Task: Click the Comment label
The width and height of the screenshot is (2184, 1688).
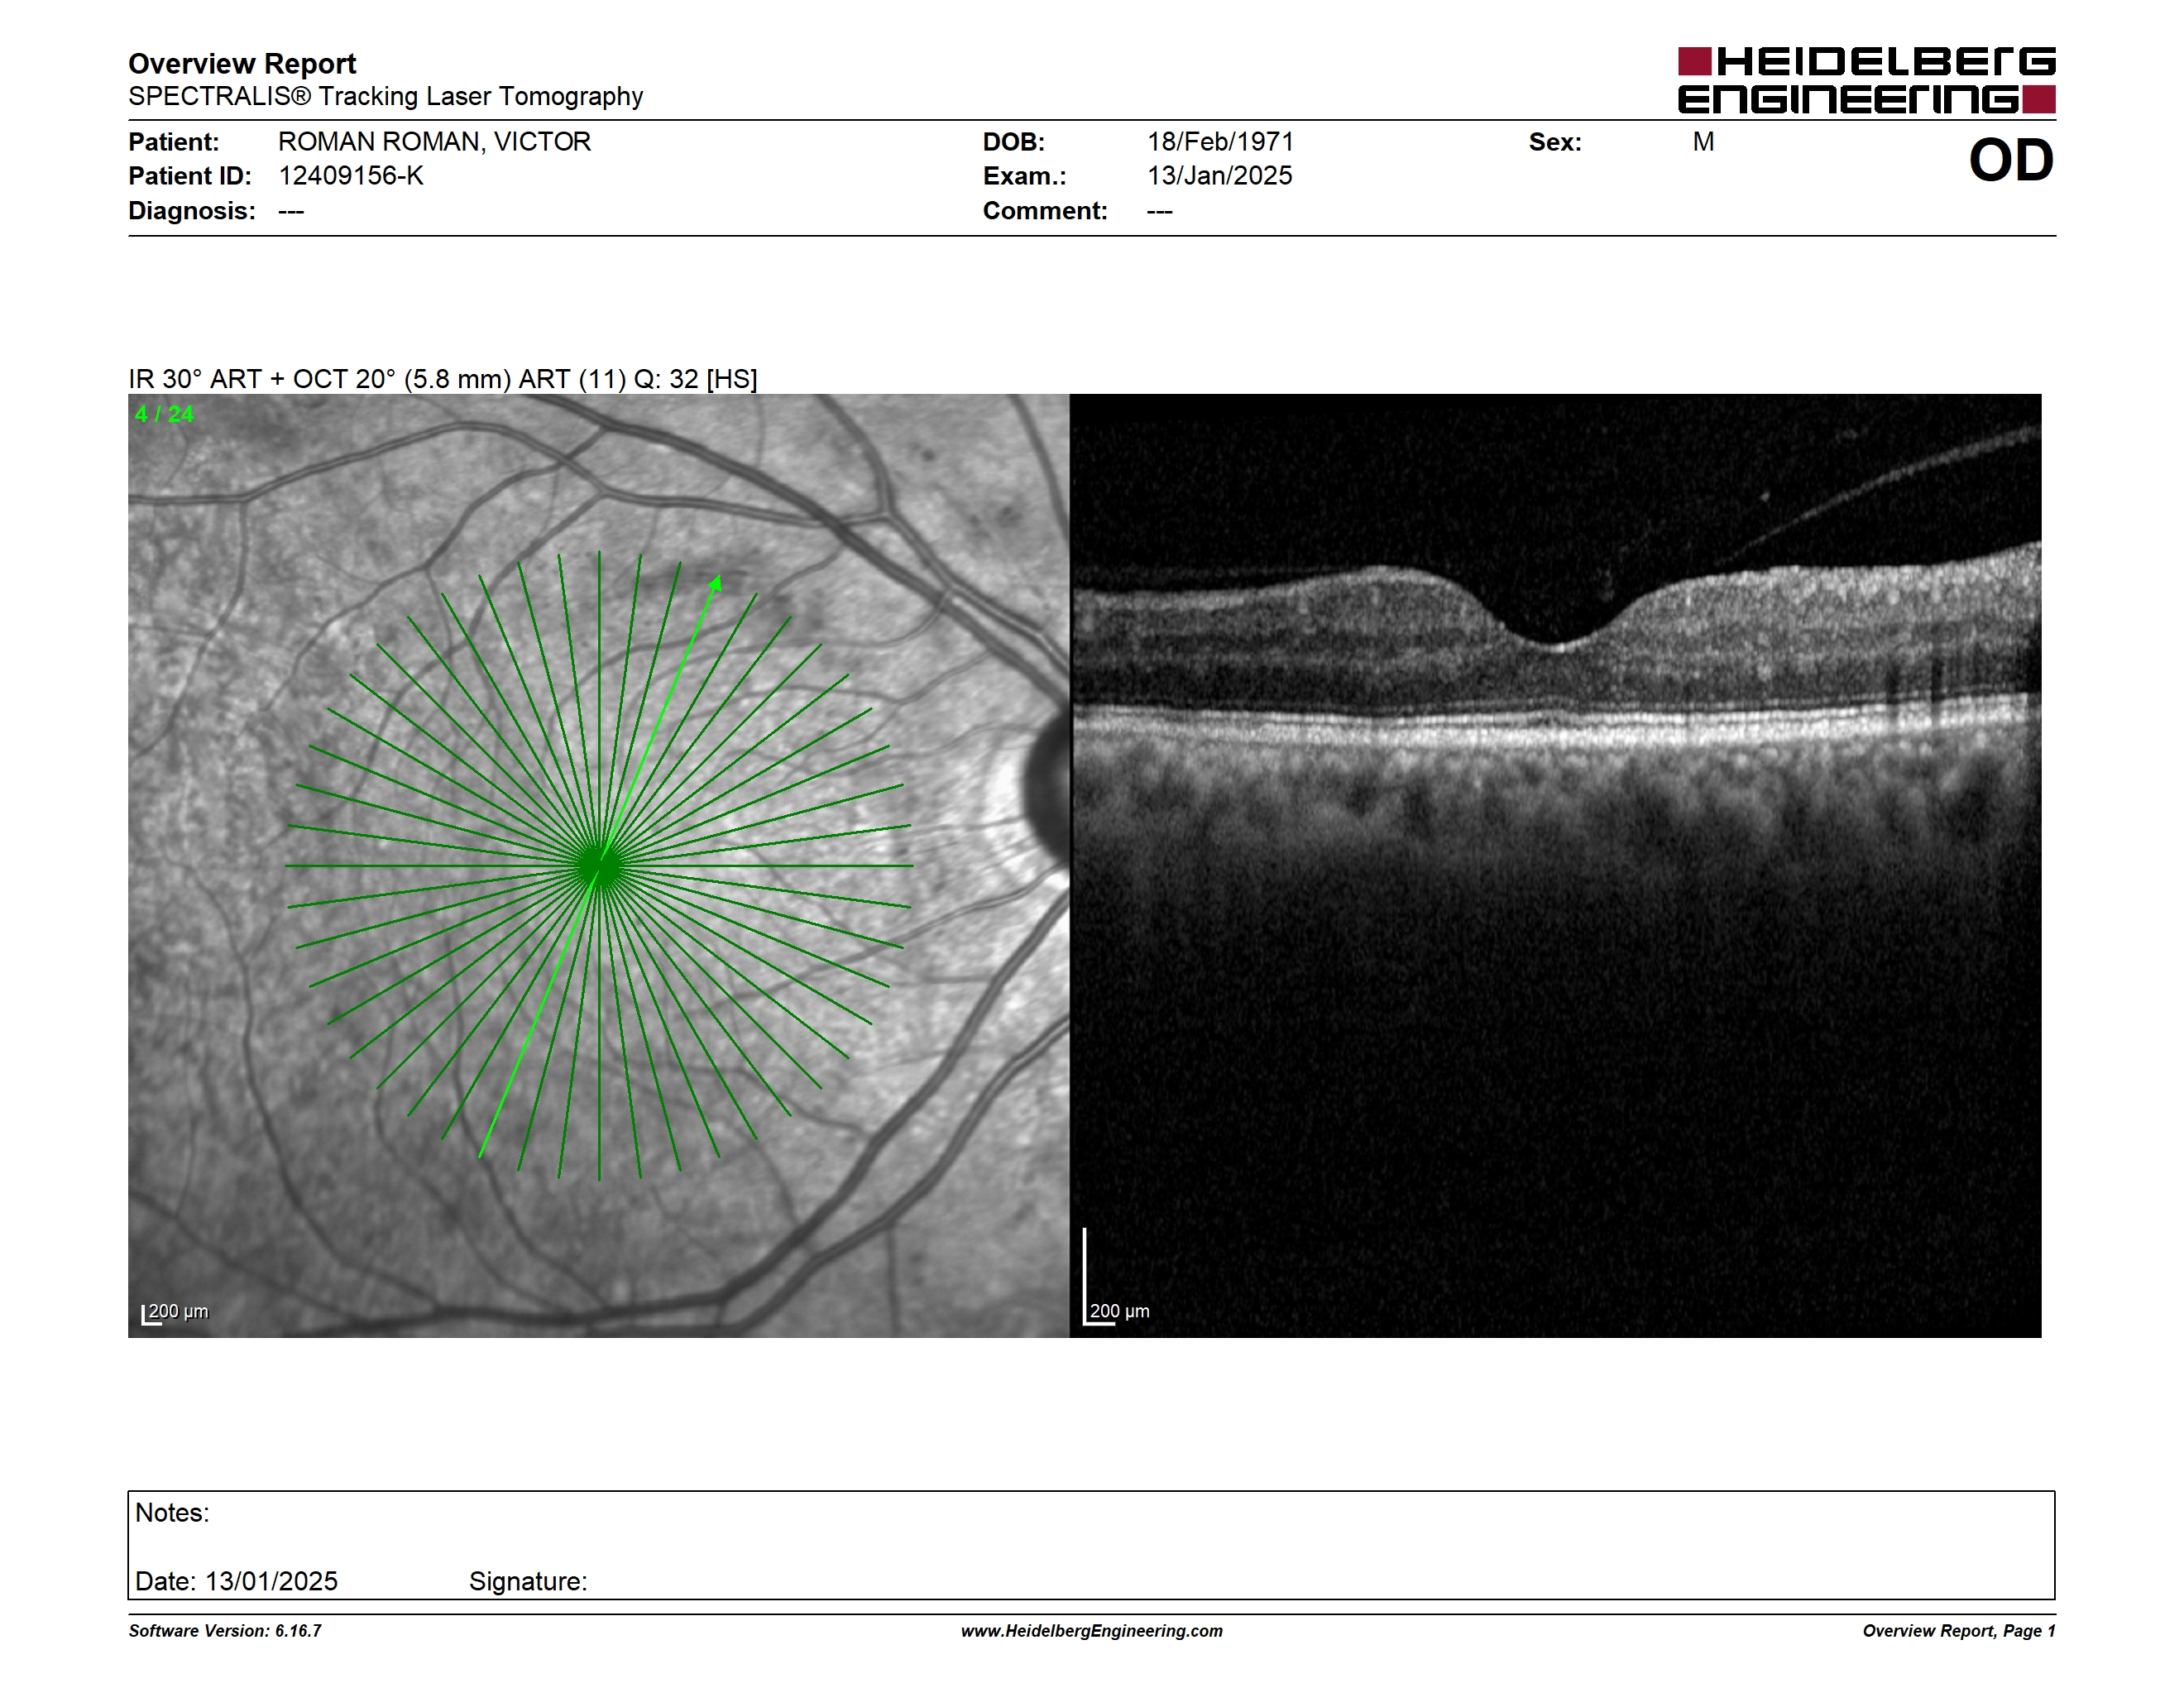Action: 1045,211
